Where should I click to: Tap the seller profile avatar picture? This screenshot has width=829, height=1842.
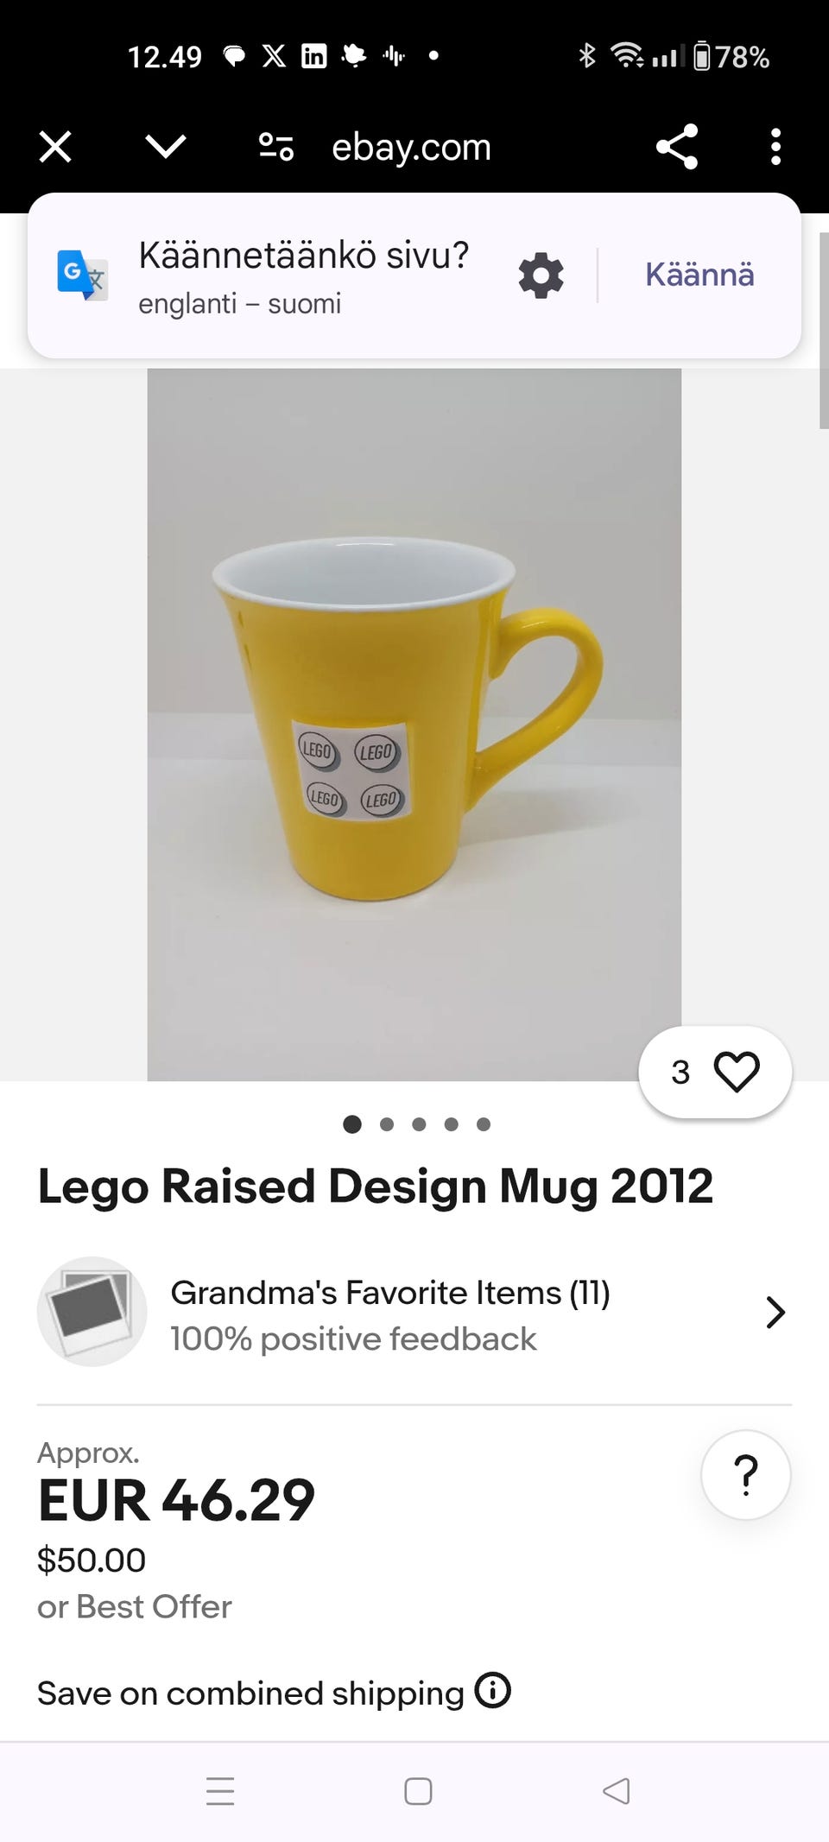[92, 1311]
